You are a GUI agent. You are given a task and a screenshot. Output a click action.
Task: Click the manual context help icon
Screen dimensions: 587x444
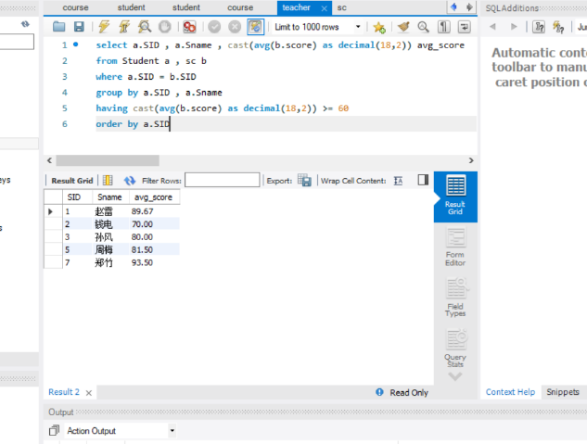tap(539, 27)
